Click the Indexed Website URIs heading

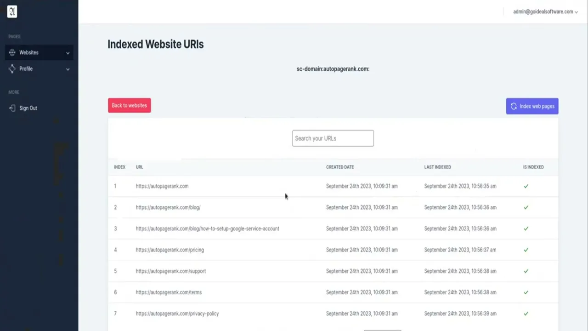tap(156, 44)
